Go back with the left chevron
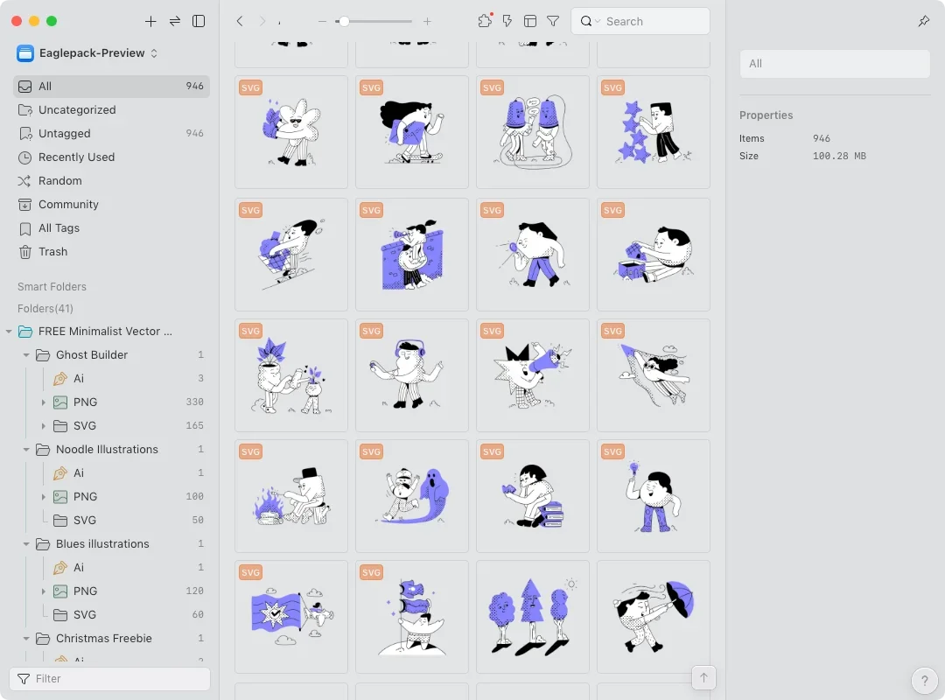This screenshot has width=945, height=700. [240, 21]
